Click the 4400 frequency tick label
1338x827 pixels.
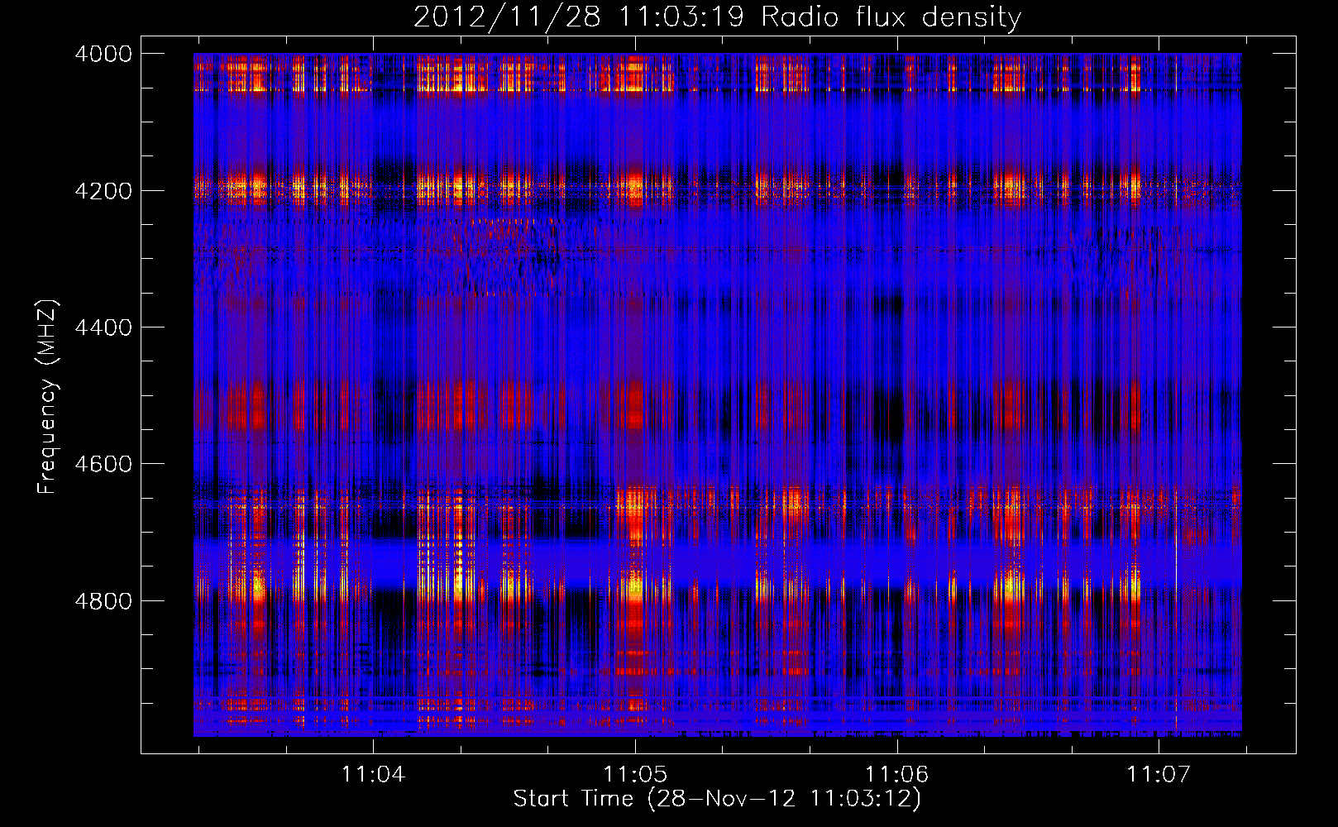[x=103, y=327]
